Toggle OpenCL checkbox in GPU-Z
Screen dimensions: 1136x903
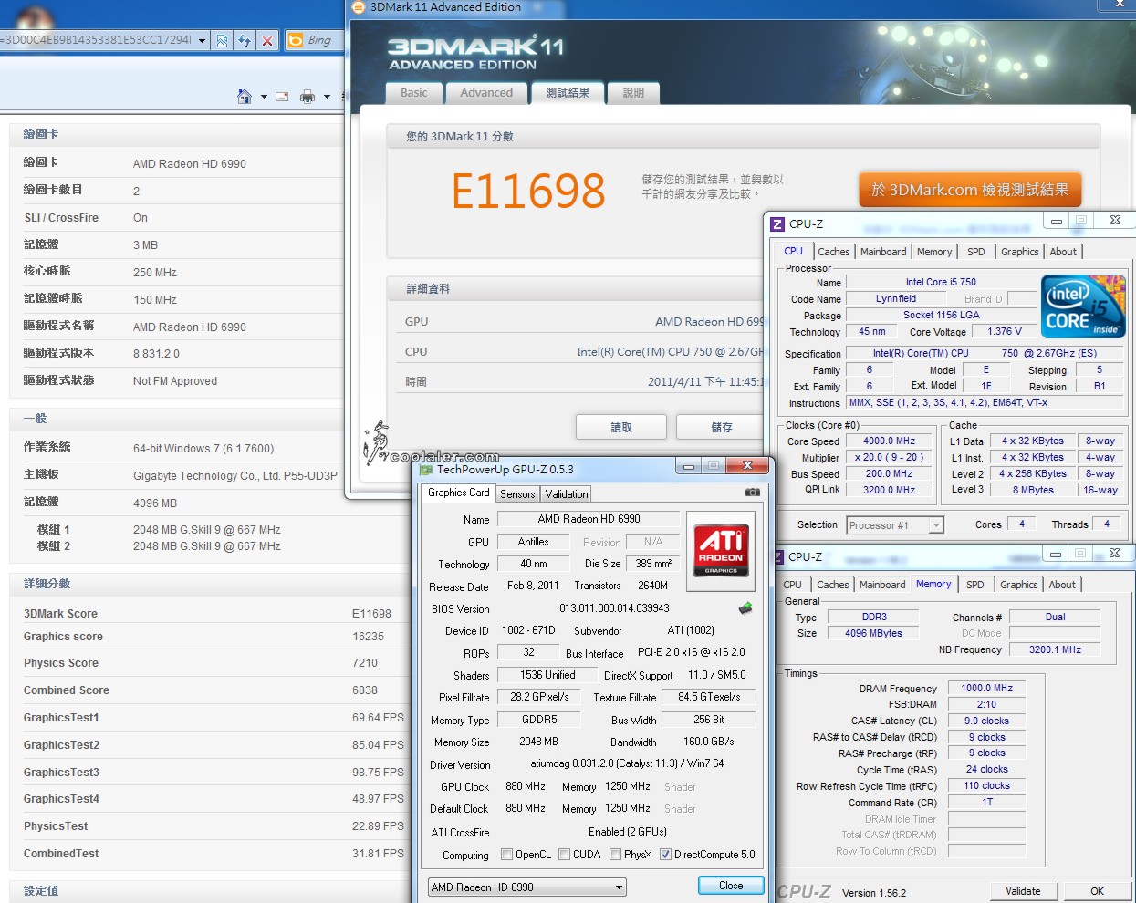click(x=507, y=855)
